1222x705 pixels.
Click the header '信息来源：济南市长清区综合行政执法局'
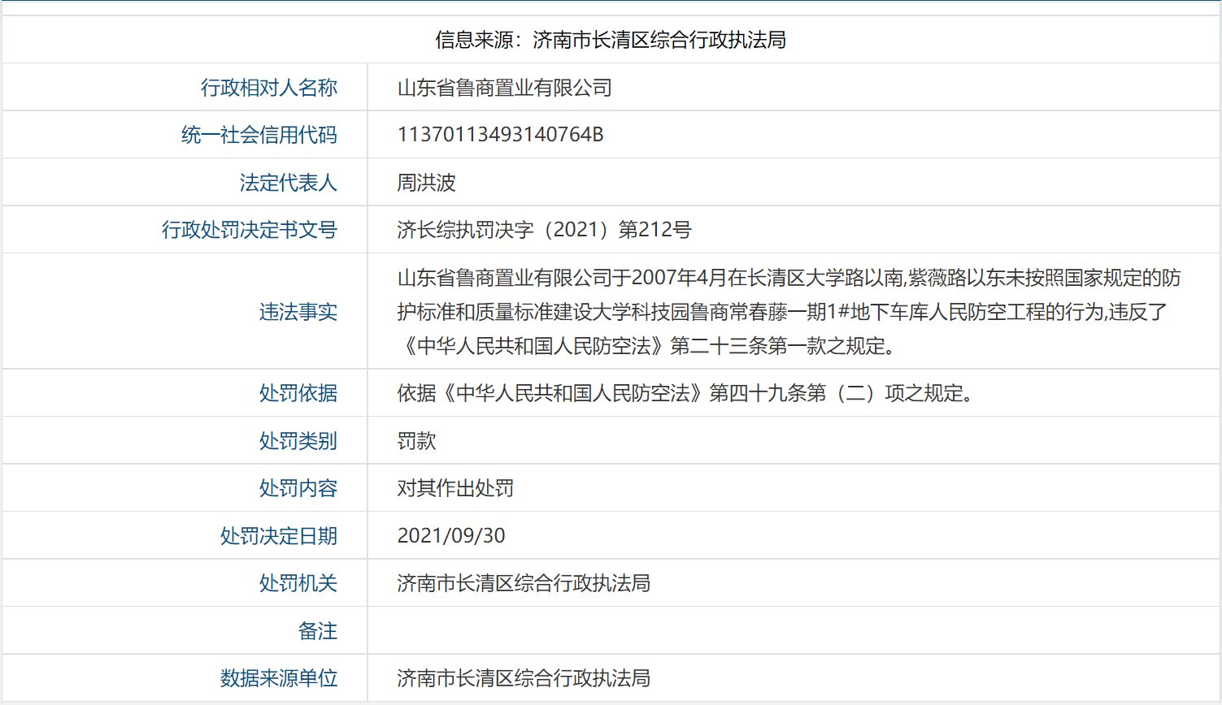pos(611,40)
